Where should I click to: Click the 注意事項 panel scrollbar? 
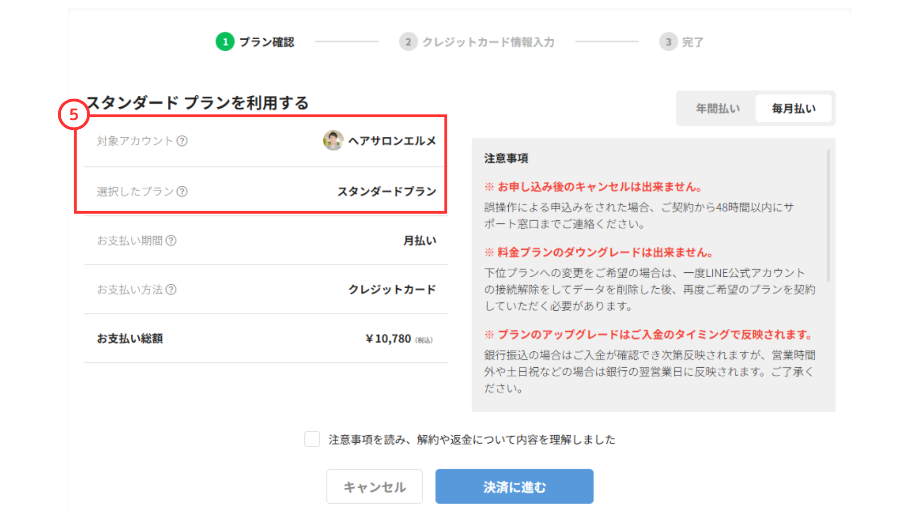[828, 215]
